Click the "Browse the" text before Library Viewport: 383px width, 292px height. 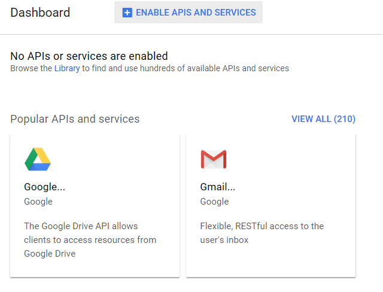click(x=31, y=68)
